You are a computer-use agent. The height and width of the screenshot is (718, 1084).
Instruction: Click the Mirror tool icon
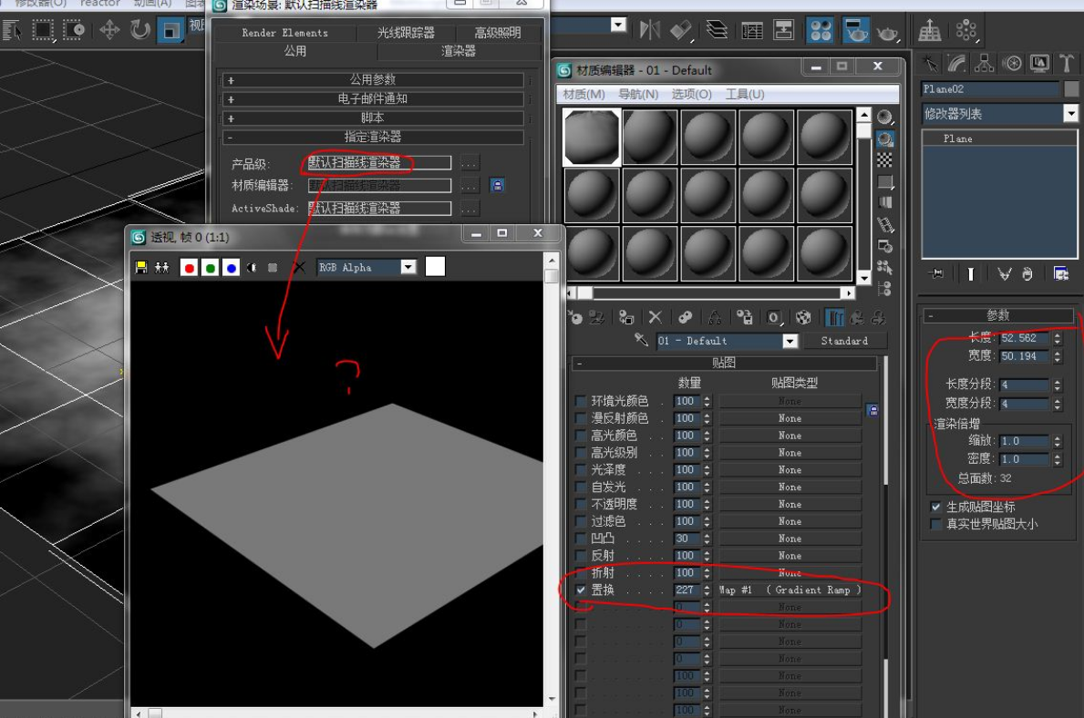(649, 30)
